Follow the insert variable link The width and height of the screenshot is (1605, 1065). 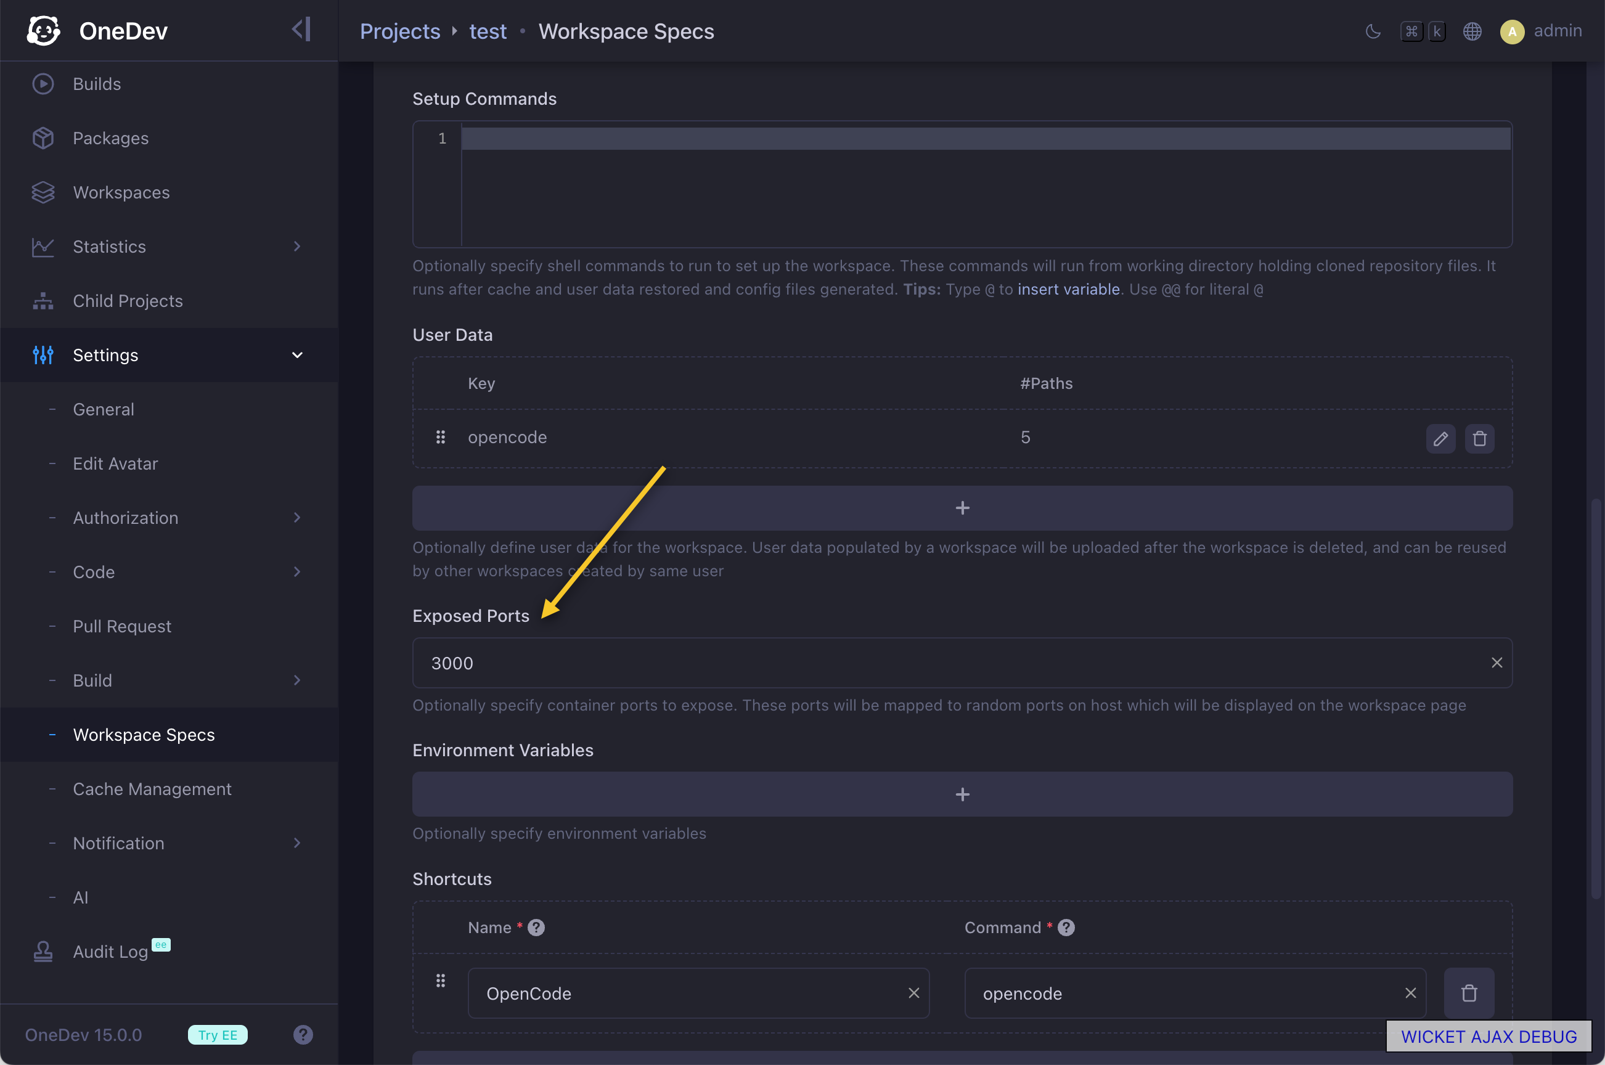click(1068, 288)
